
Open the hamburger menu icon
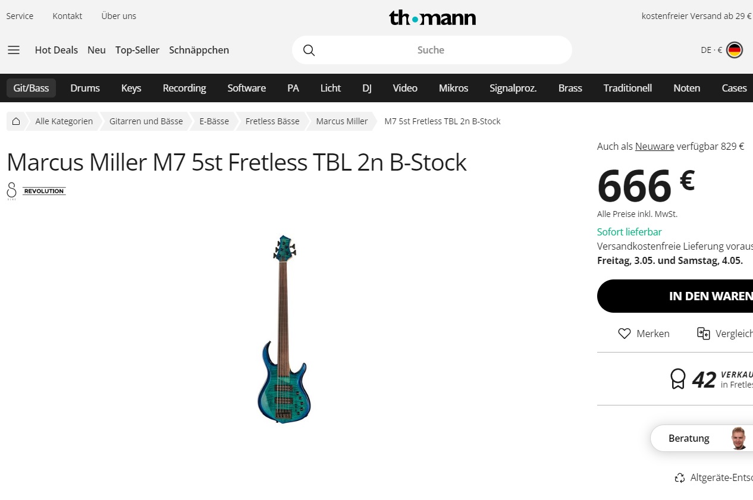click(14, 50)
